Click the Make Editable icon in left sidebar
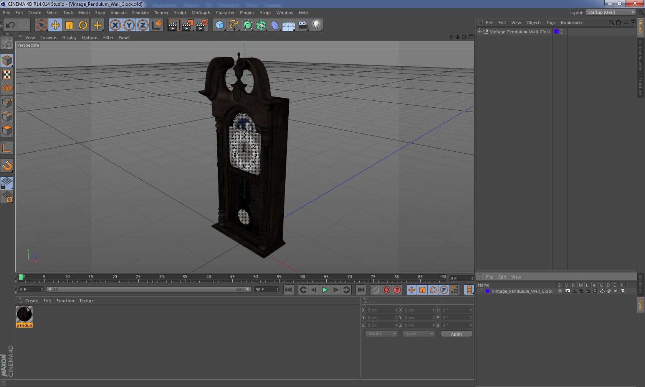The image size is (645, 387). 7,43
